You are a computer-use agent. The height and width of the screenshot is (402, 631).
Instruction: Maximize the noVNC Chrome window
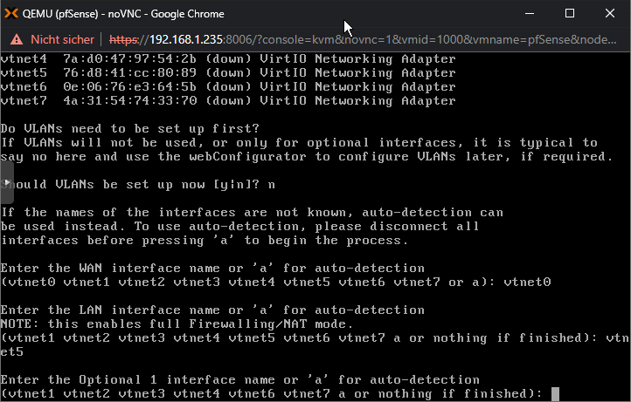point(570,14)
